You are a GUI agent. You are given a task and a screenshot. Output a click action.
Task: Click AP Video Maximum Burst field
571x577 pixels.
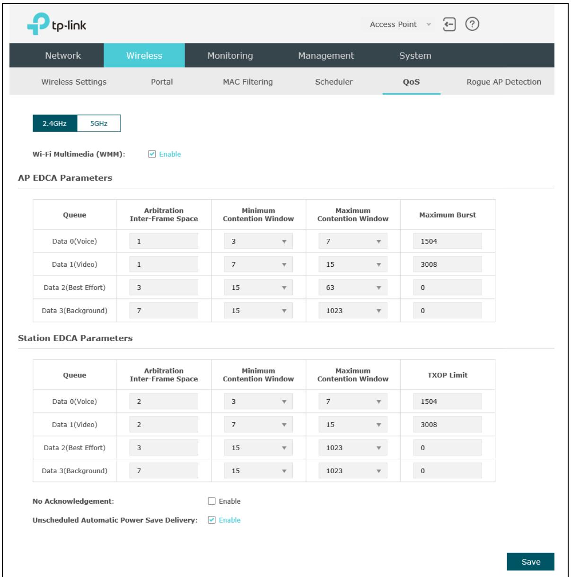tap(448, 264)
